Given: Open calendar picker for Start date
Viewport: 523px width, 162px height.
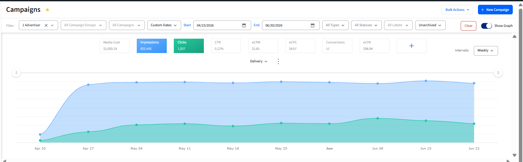Looking at the screenshot, I should (x=244, y=26).
